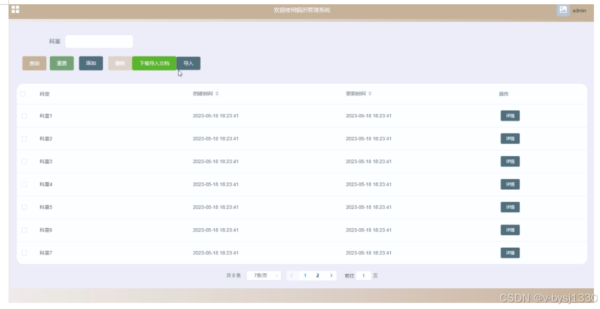
Task: Open 详情 for 科室4
Action: tap(510, 184)
